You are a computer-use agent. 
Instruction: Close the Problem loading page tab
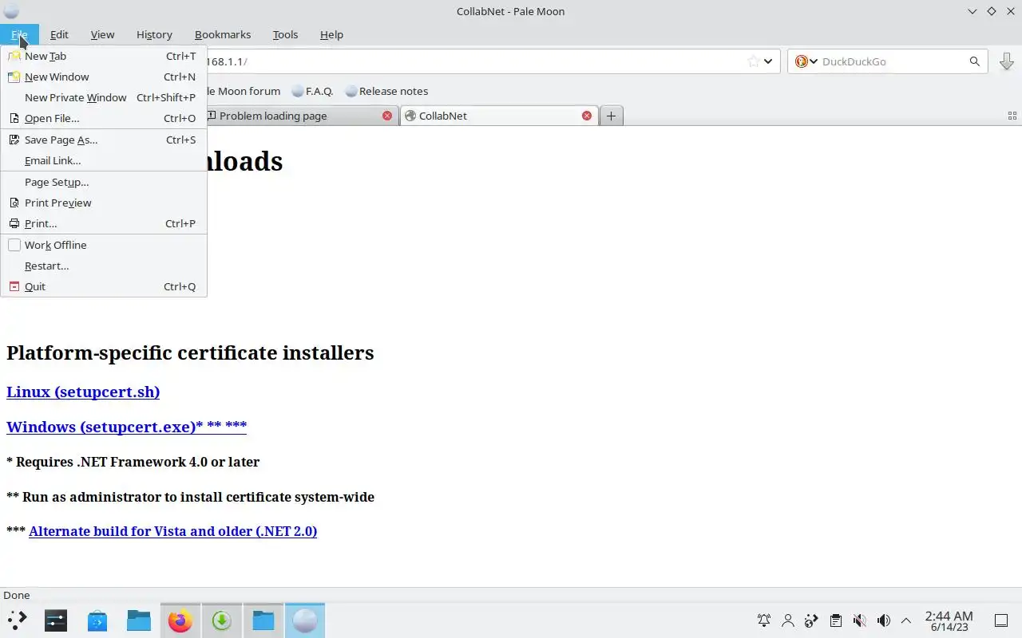[387, 116]
